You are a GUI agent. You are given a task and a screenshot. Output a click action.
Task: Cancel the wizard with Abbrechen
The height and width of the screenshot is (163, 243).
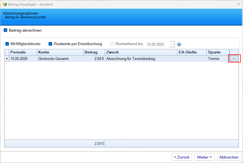[229, 157]
